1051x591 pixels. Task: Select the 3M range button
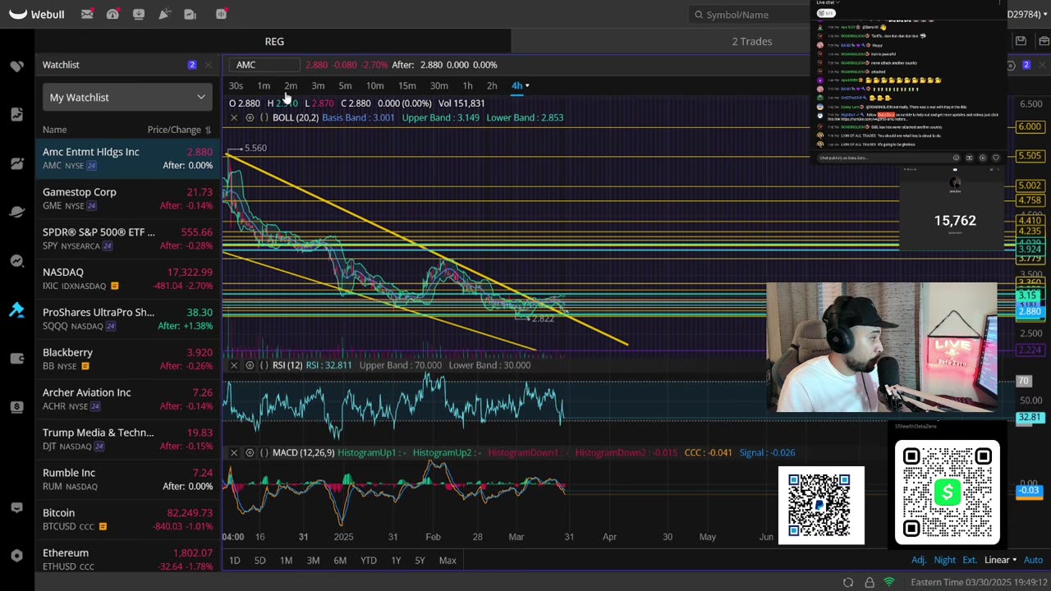point(313,560)
